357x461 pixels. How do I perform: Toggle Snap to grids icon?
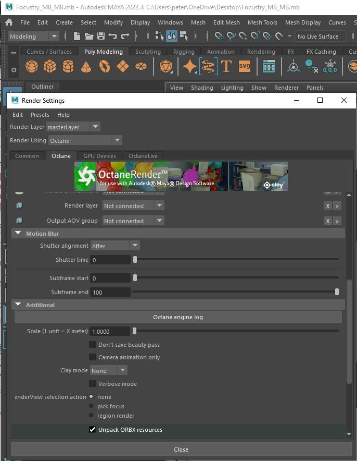pos(219,36)
